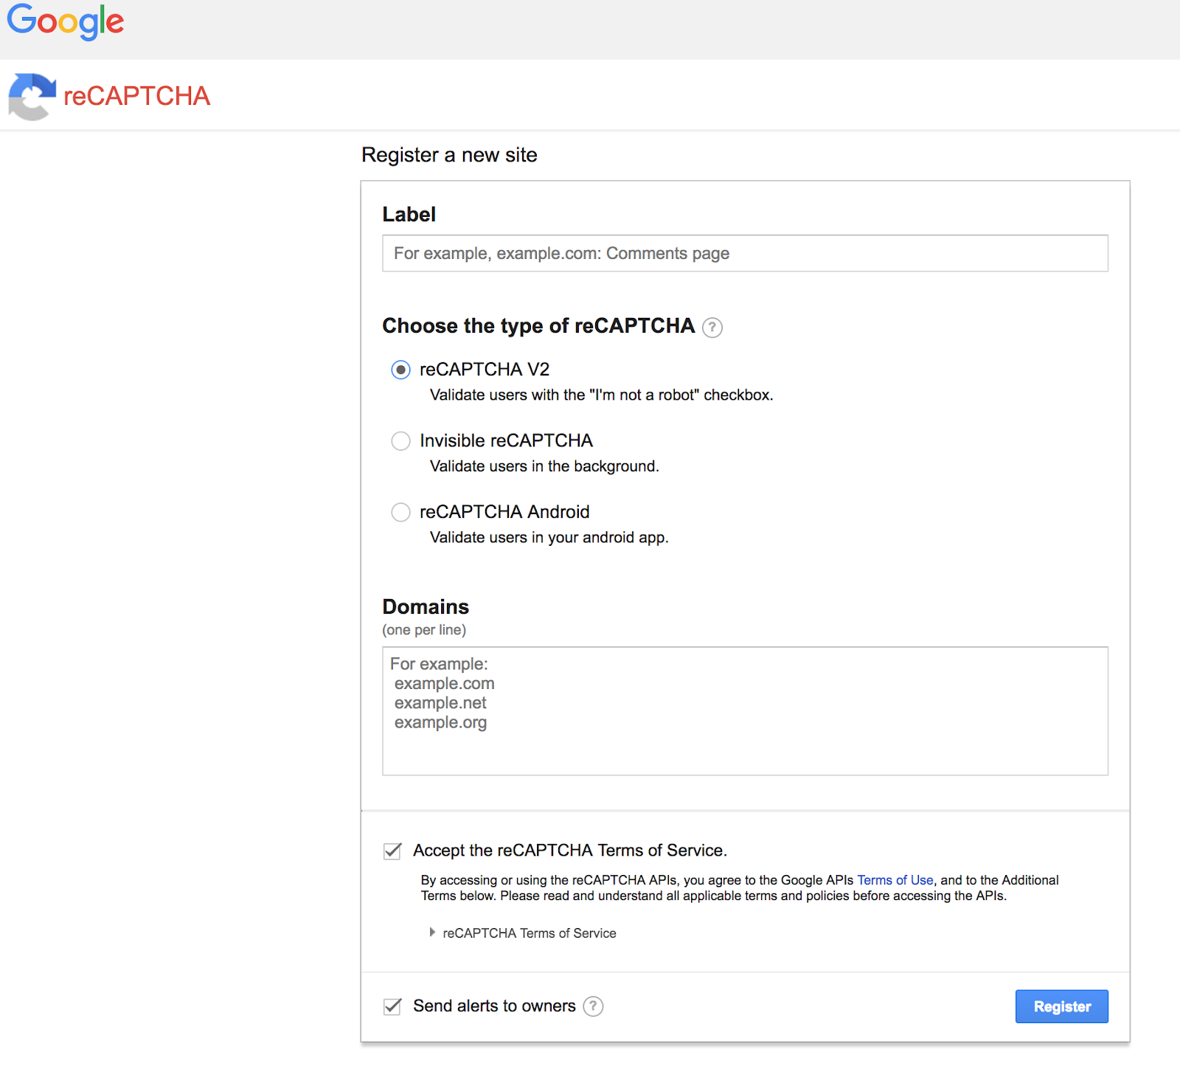
Task: Click the "Accept the reCAPTCHA Terms of Service" label
Action: (569, 851)
